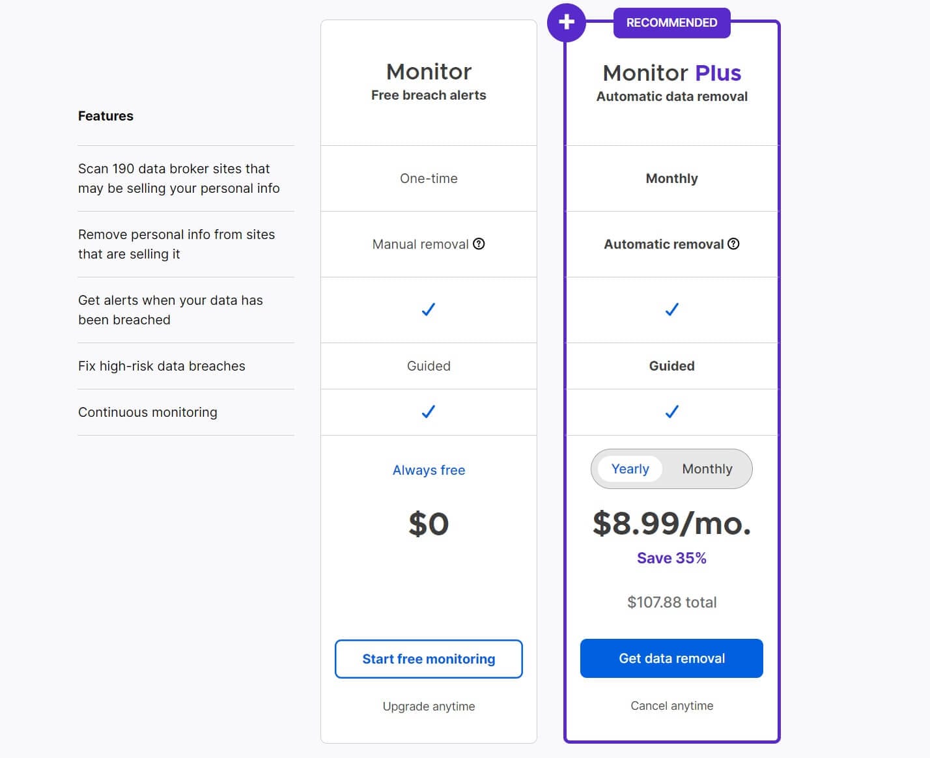Select Yearly billing option
This screenshot has height=758, width=930.
pyautogui.click(x=629, y=469)
